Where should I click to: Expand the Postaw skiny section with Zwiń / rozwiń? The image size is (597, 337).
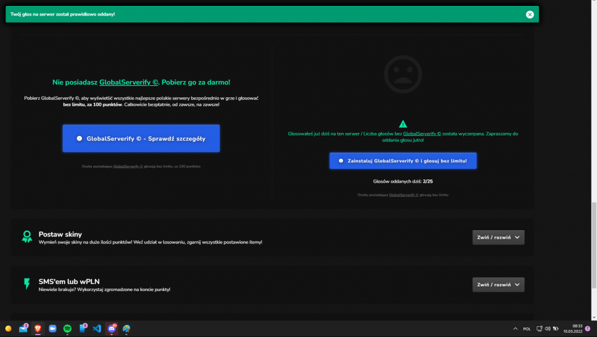(x=498, y=237)
